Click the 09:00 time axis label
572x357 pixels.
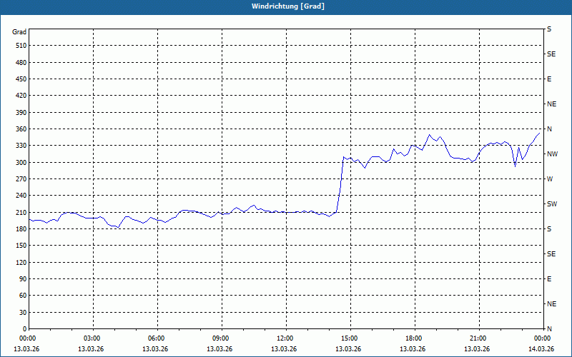pos(220,338)
